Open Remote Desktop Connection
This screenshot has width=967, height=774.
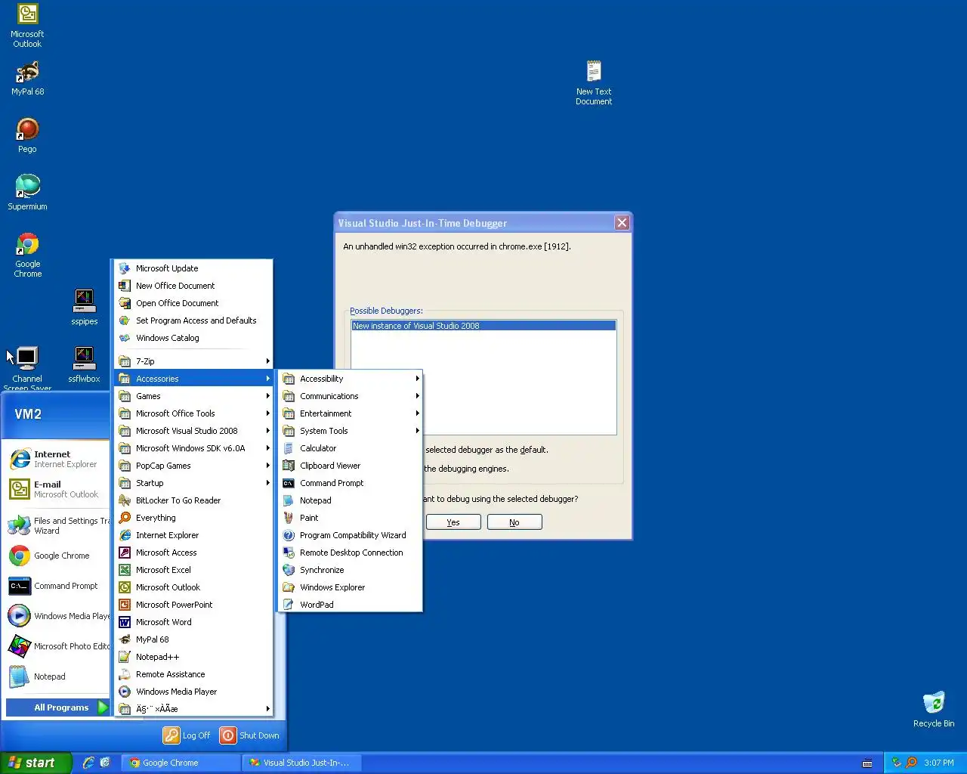point(351,553)
